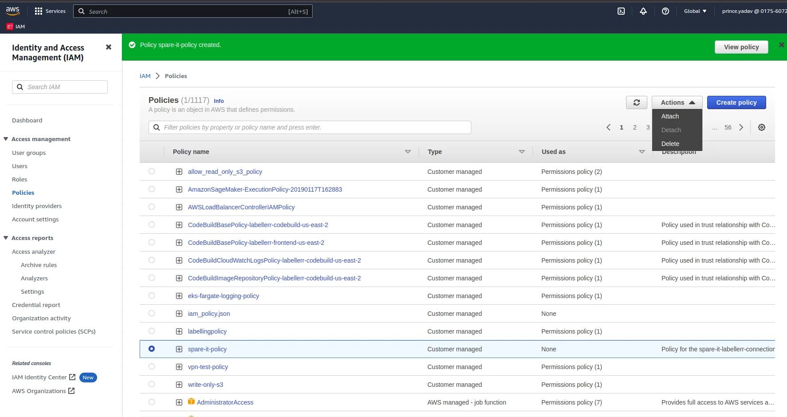
Task: Select allow_read_only_s3_policy radio button
Action: click(x=152, y=171)
